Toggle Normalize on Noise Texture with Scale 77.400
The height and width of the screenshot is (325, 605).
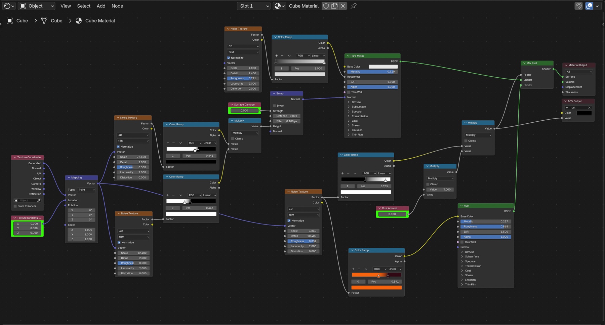[118, 147]
